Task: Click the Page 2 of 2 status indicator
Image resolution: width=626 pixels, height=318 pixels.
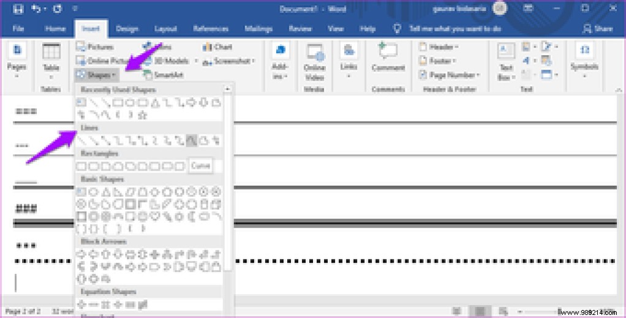Action: click(x=23, y=311)
